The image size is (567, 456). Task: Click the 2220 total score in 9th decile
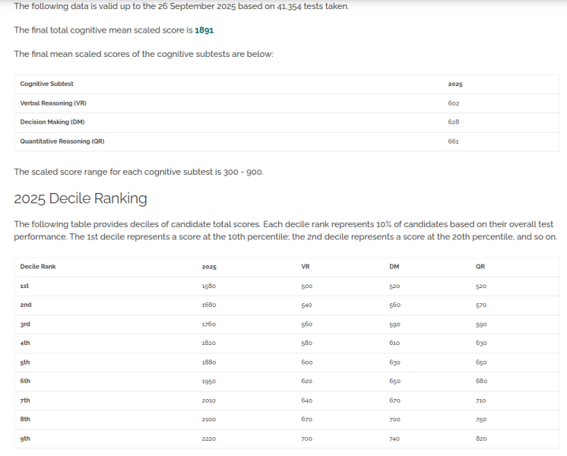tap(209, 439)
